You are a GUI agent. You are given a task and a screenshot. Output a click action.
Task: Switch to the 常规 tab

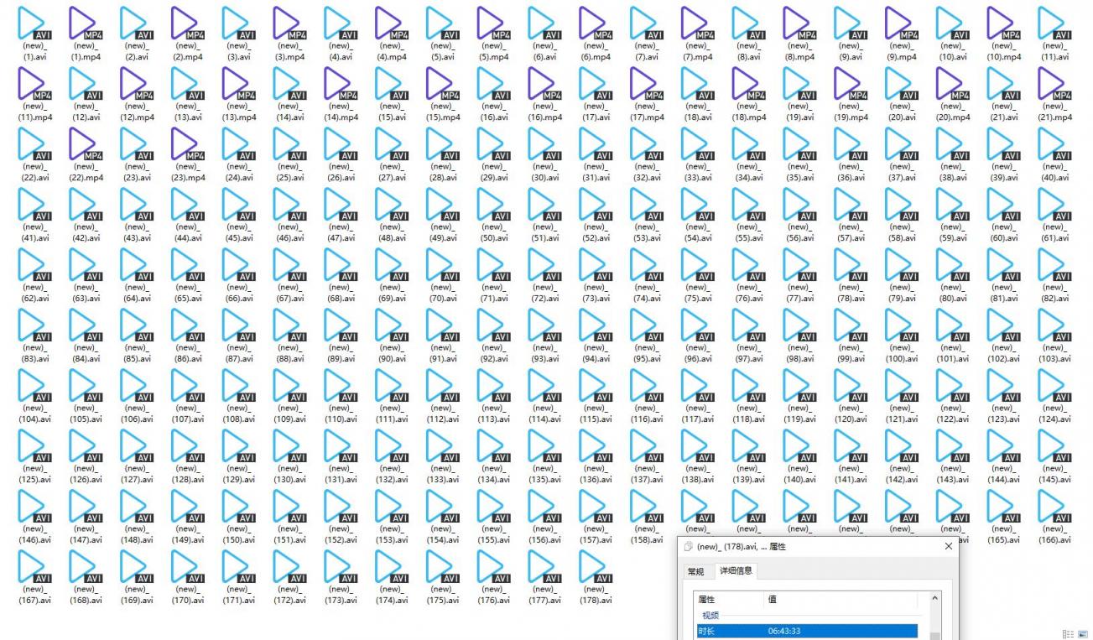click(x=695, y=572)
